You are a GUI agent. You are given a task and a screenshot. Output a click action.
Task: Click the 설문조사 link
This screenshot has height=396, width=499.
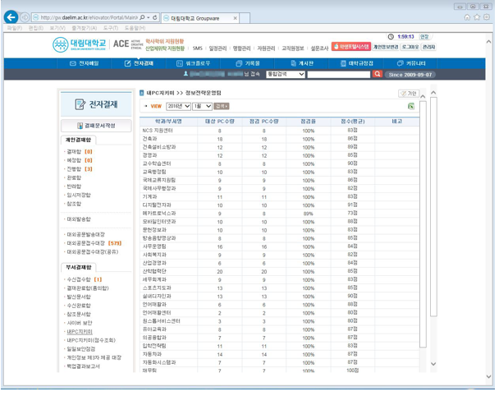[319, 48]
